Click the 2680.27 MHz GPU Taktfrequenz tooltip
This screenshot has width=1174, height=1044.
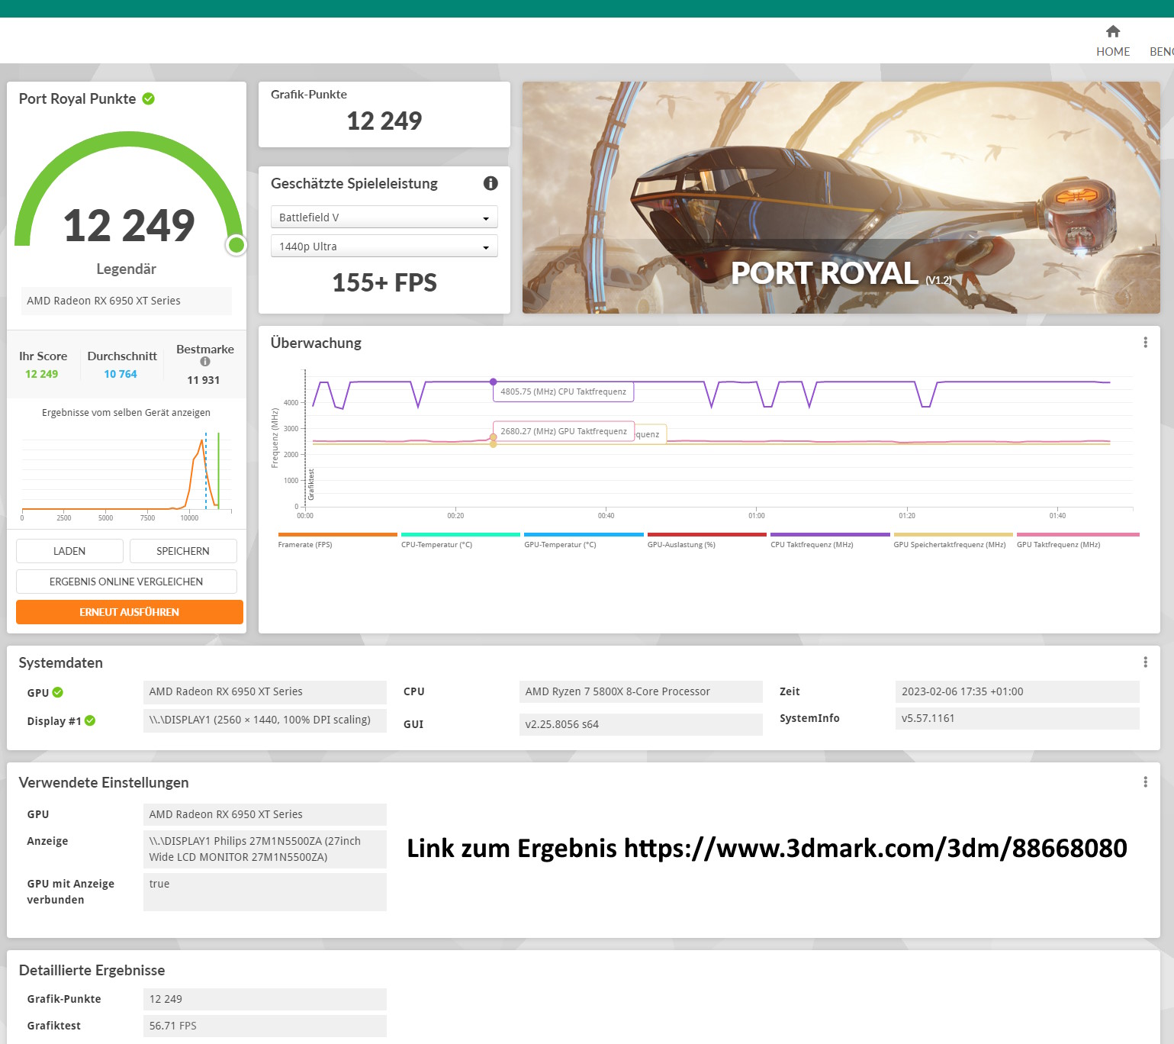[564, 431]
